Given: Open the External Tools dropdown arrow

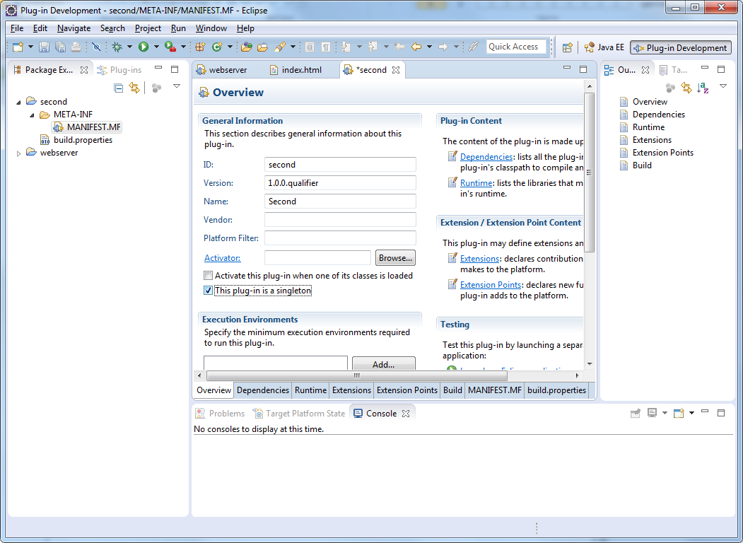Looking at the screenshot, I should click(183, 47).
